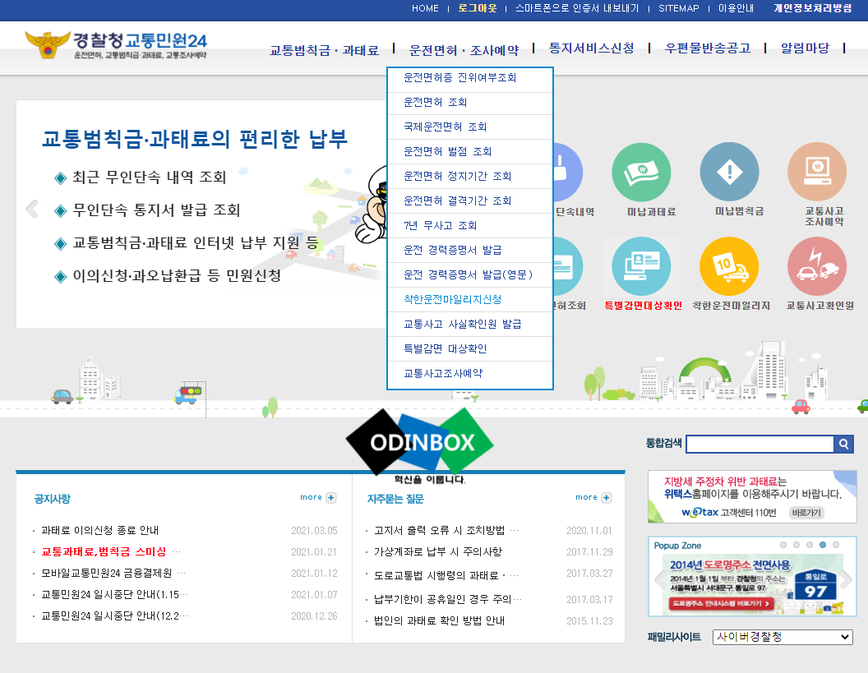
Task: Select 특별감면 대상확인 menu entry
Action: (x=470, y=348)
